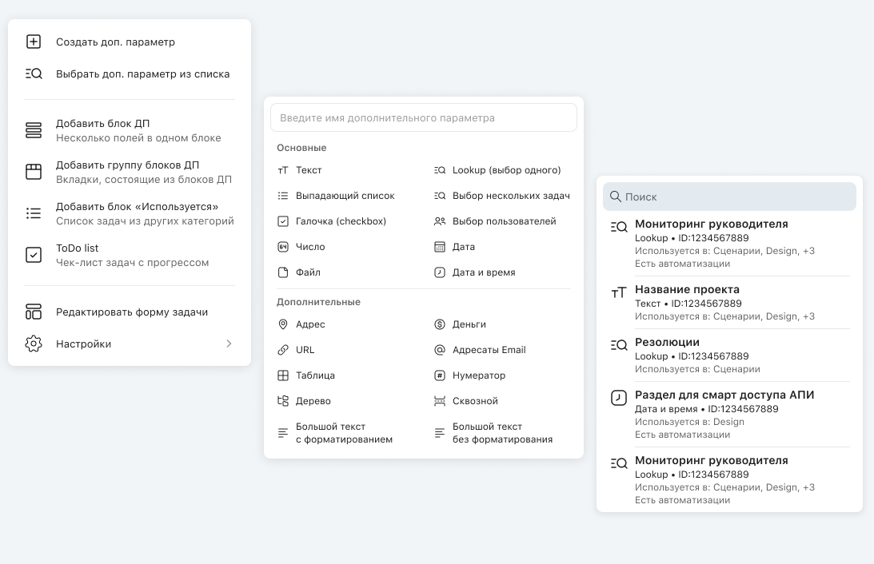Click the map pin icon for Адрес
Screen dimensions: 874x564
pyautogui.click(x=283, y=324)
